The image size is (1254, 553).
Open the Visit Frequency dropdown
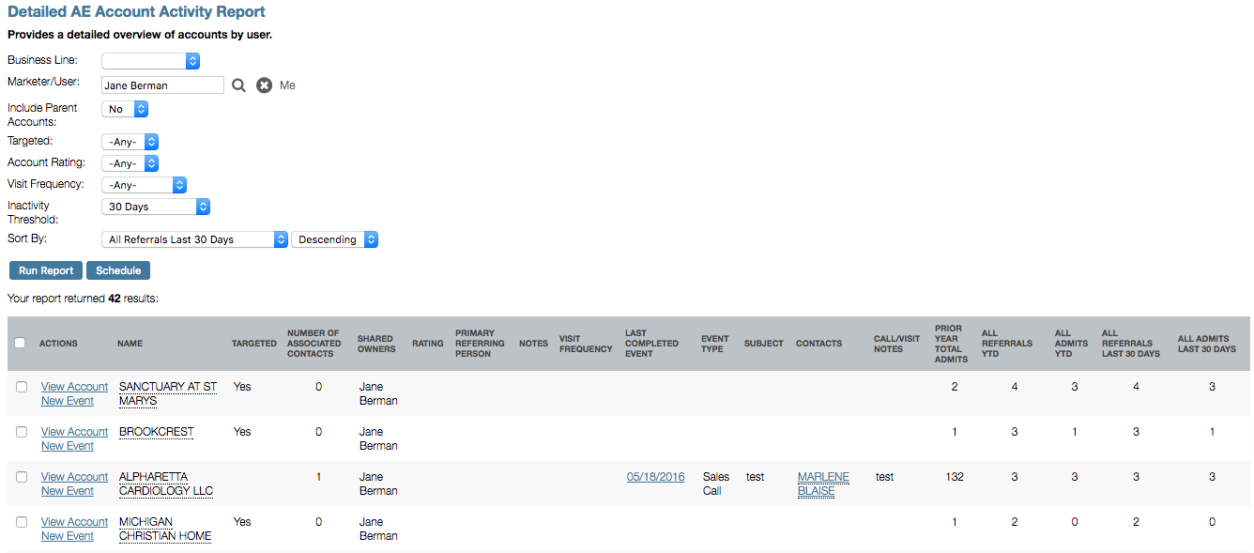pyautogui.click(x=144, y=185)
